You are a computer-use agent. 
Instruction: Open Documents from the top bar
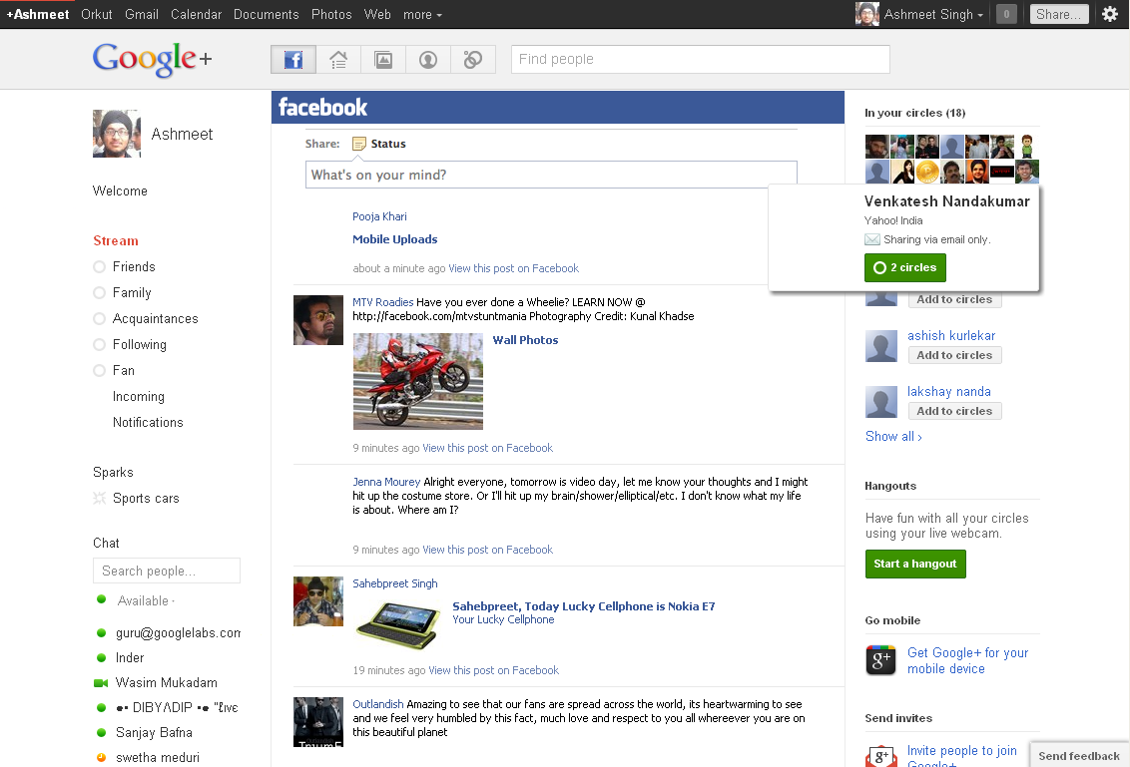(x=266, y=14)
